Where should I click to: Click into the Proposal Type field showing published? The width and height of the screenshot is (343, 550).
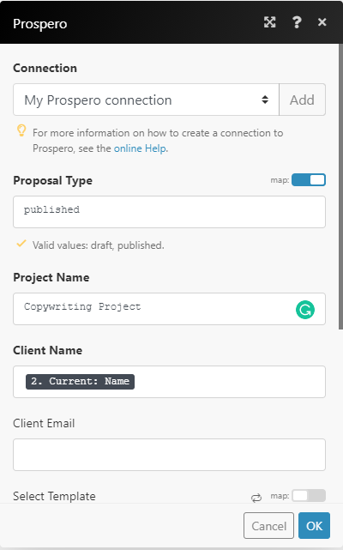tap(170, 212)
